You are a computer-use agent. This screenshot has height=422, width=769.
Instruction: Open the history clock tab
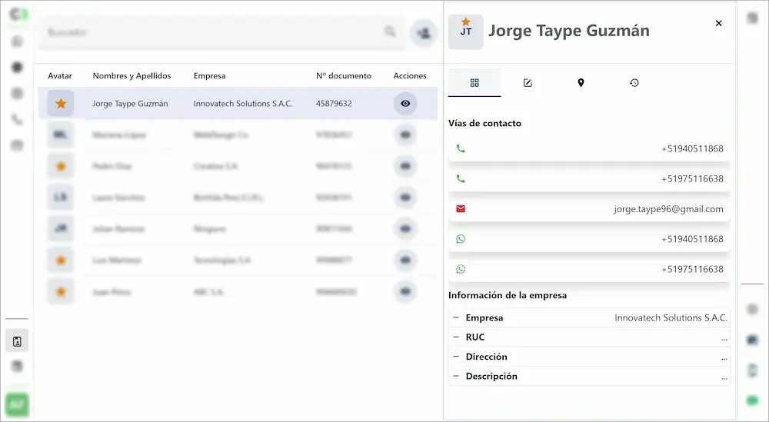(634, 83)
